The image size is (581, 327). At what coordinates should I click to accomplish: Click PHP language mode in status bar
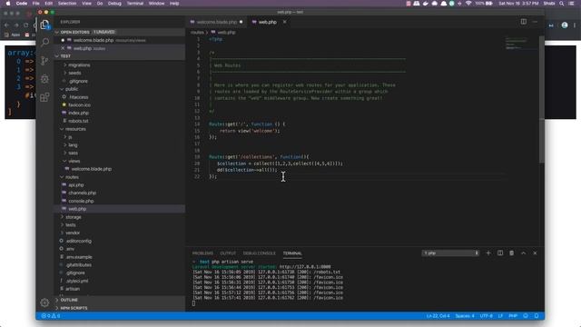[513, 316]
